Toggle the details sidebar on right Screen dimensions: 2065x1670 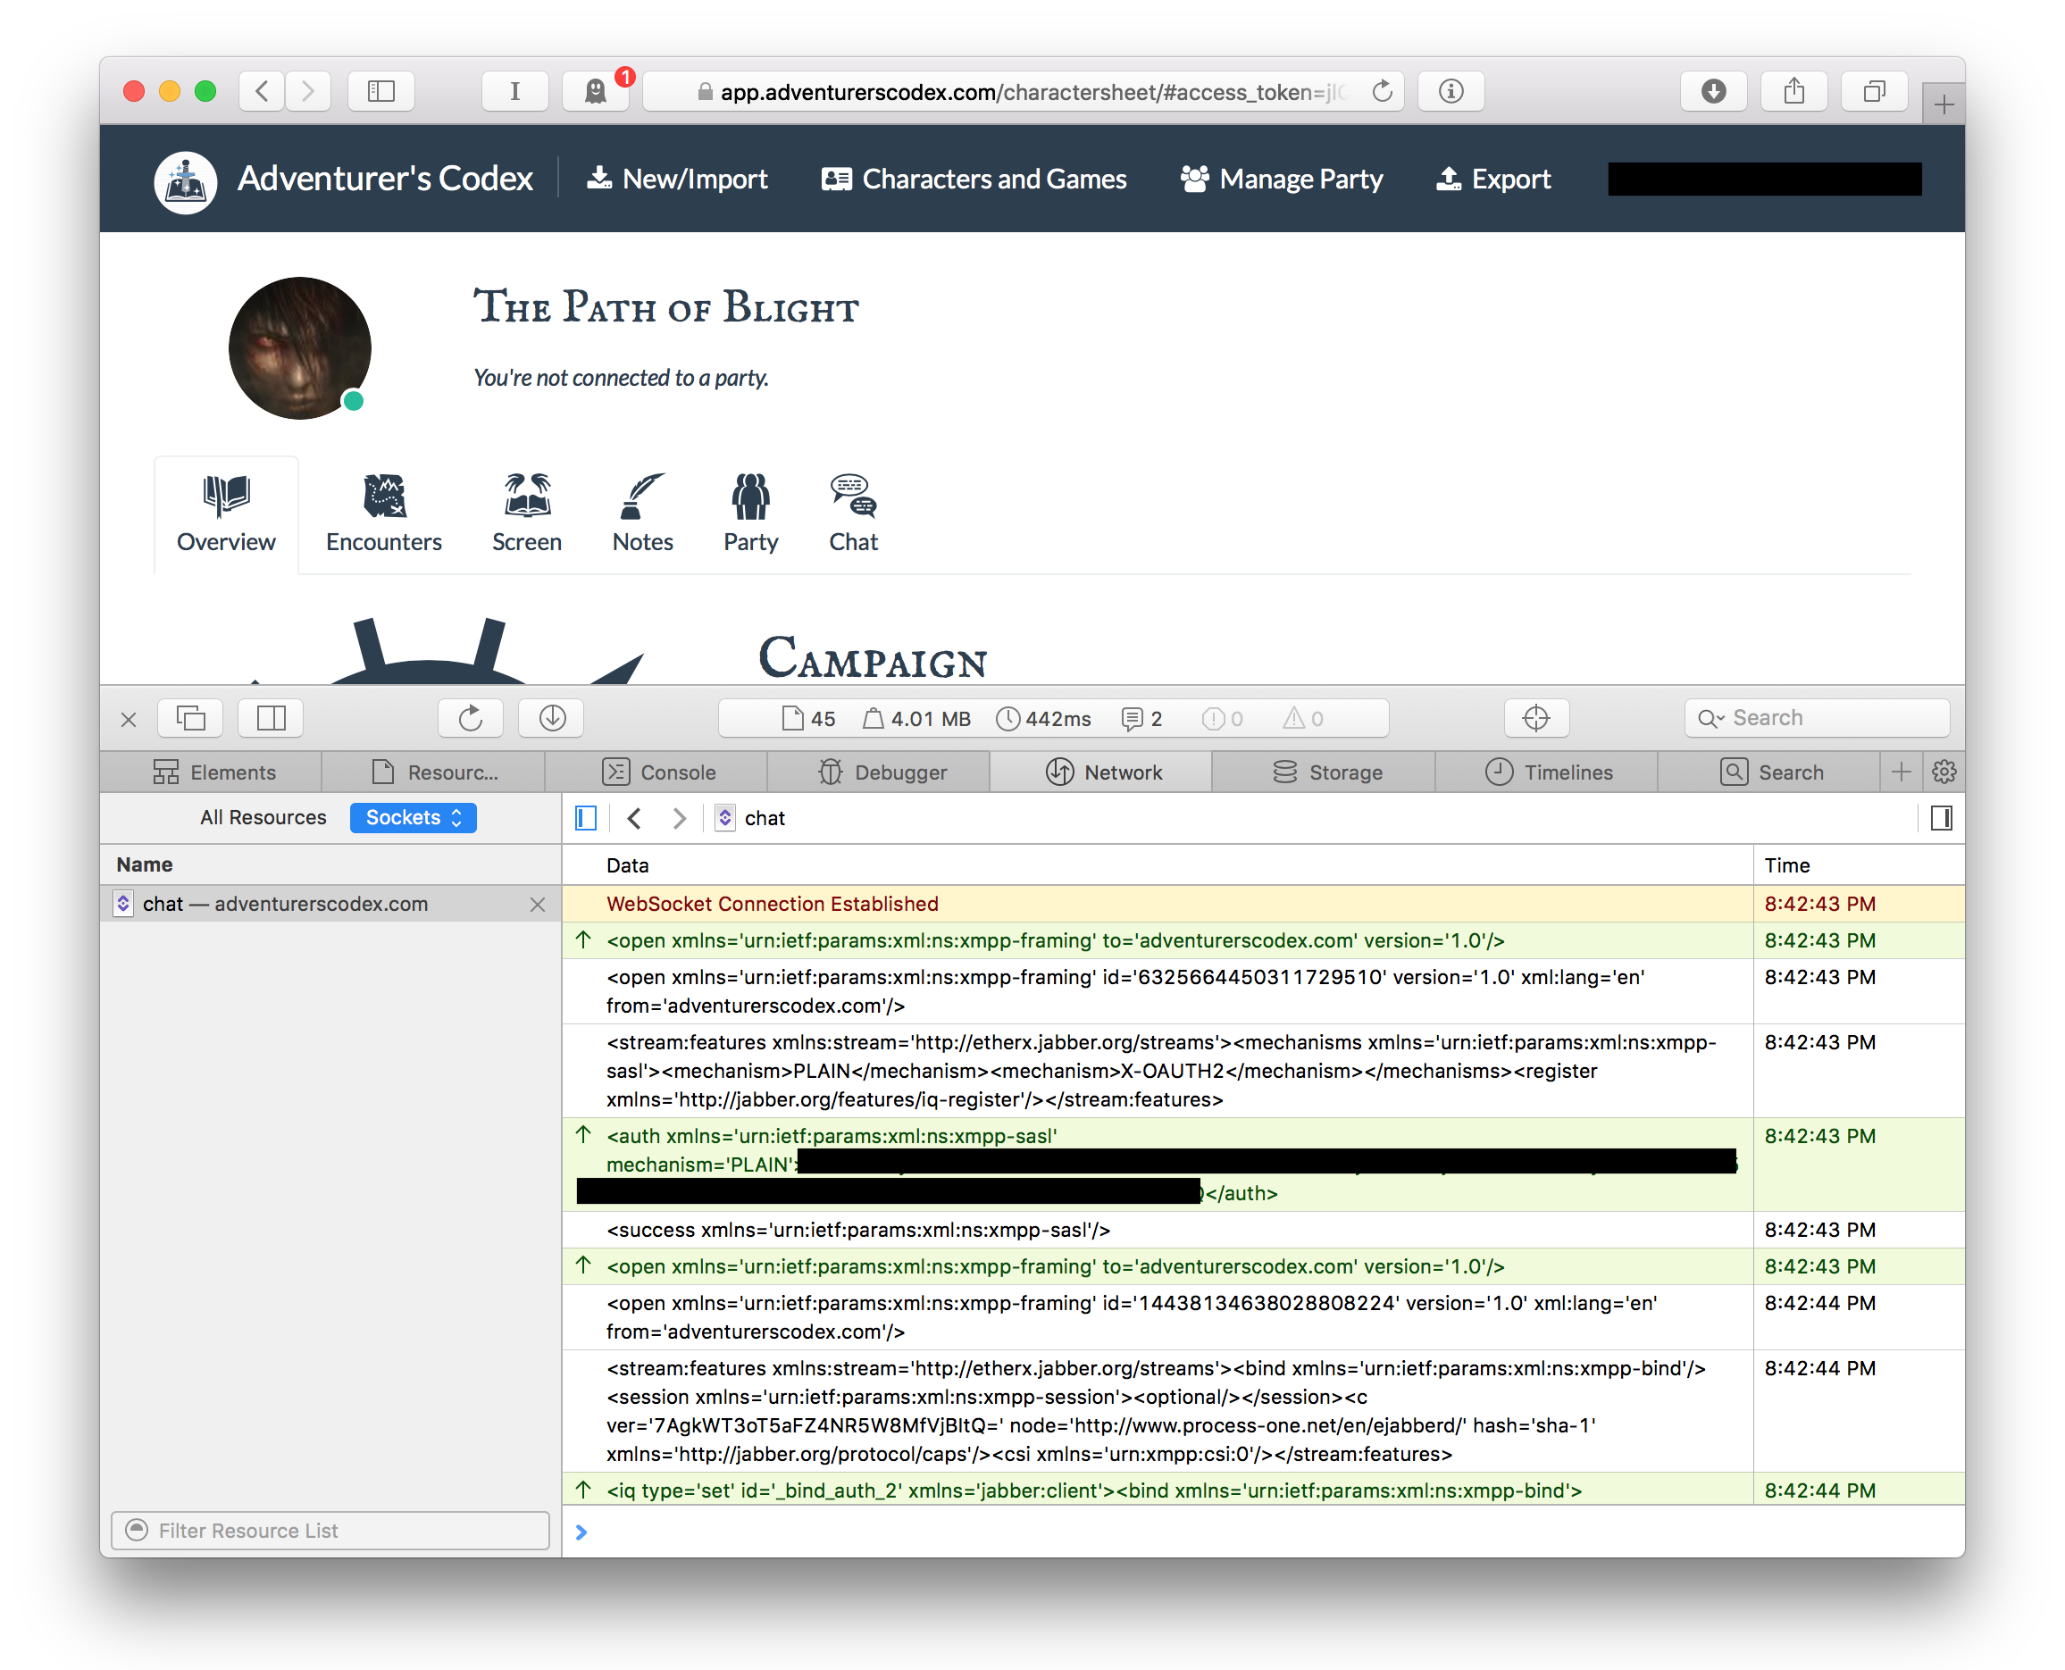coord(1941,818)
